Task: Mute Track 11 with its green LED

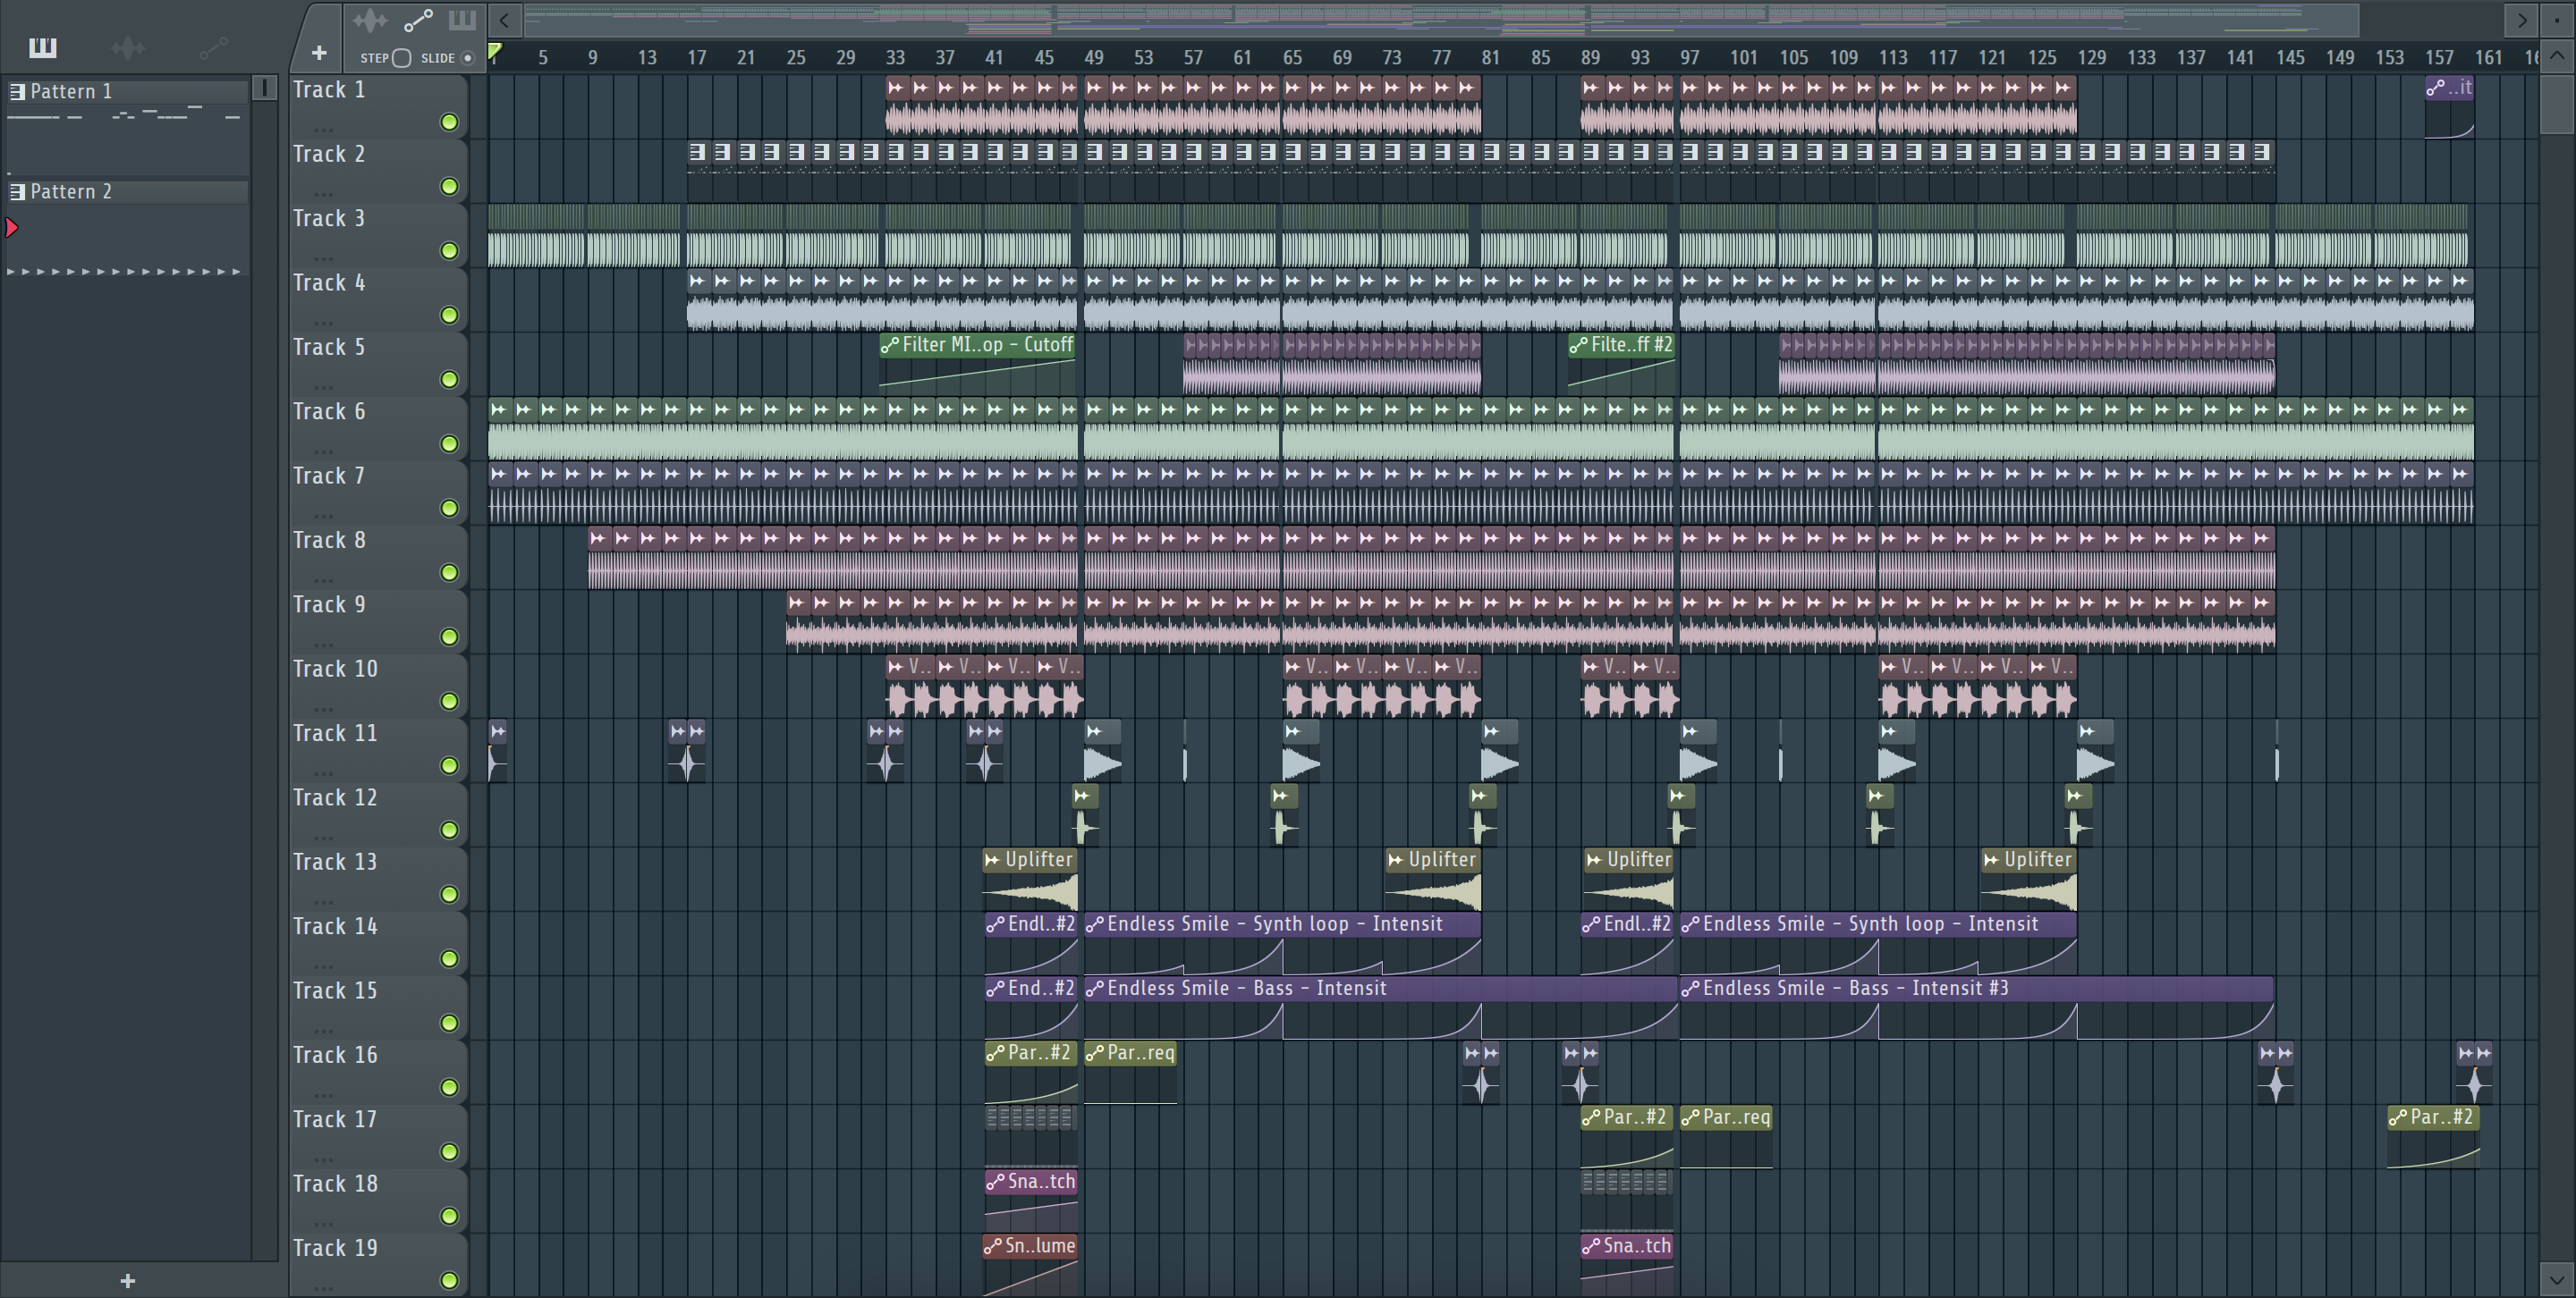Action: click(449, 765)
